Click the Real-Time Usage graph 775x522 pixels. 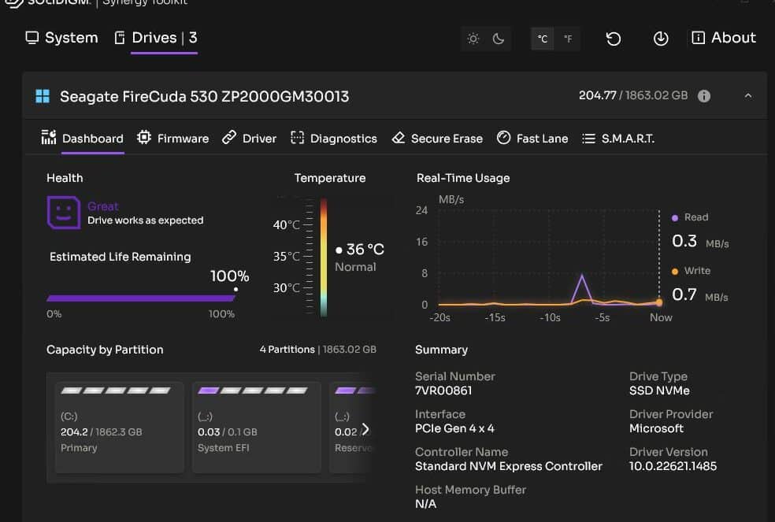tap(549, 257)
